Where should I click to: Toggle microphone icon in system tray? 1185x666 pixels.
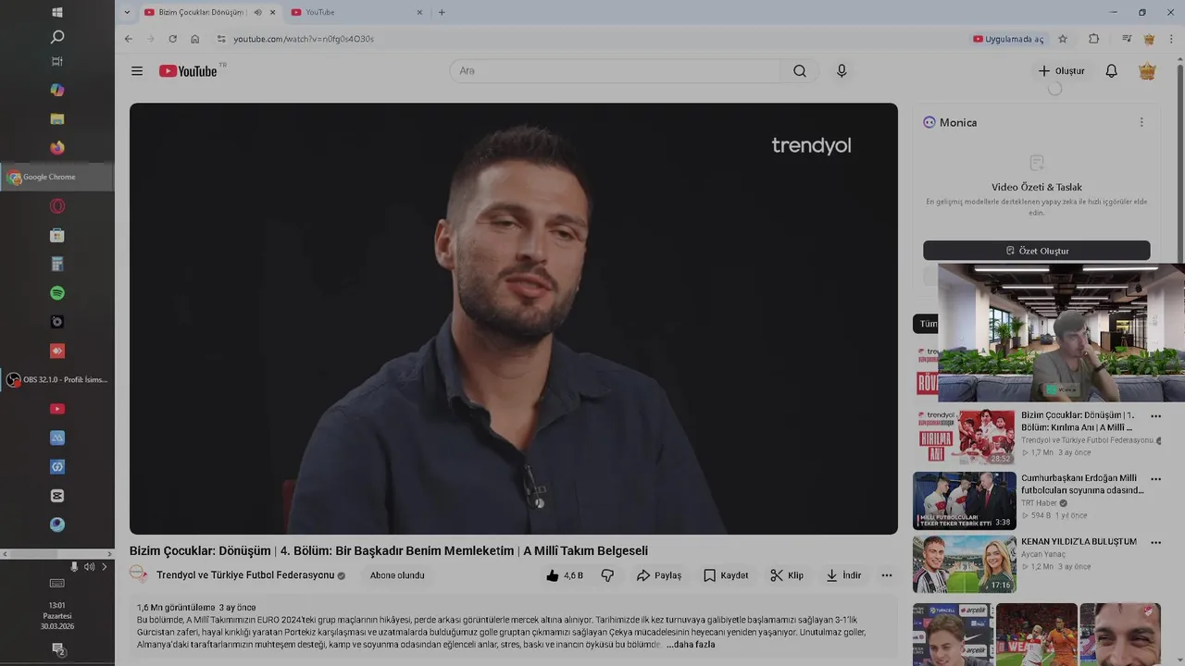(74, 566)
